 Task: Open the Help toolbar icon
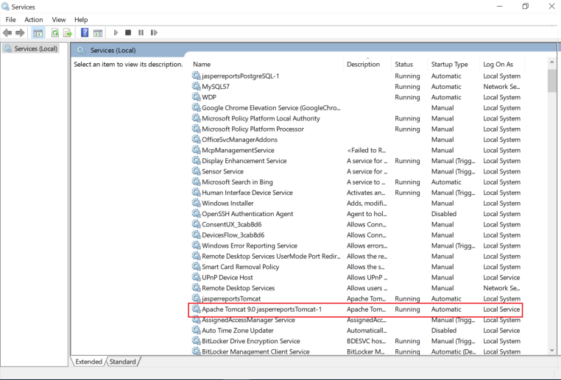(x=85, y=32)
